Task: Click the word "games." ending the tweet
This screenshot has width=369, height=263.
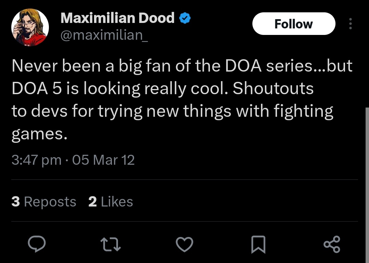Action: (x=38, y=134)
